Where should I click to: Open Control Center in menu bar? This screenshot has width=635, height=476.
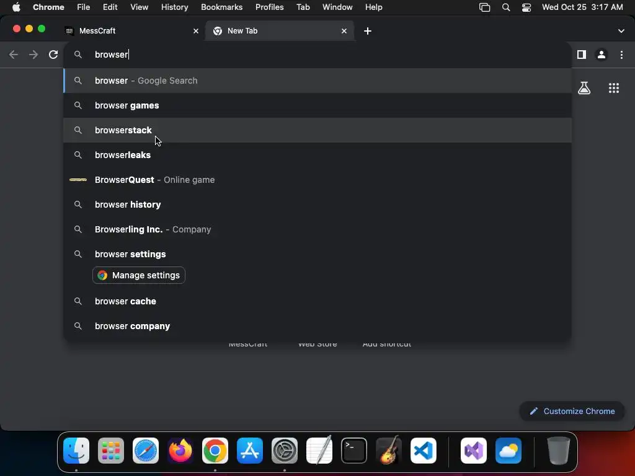coord(526,7)
